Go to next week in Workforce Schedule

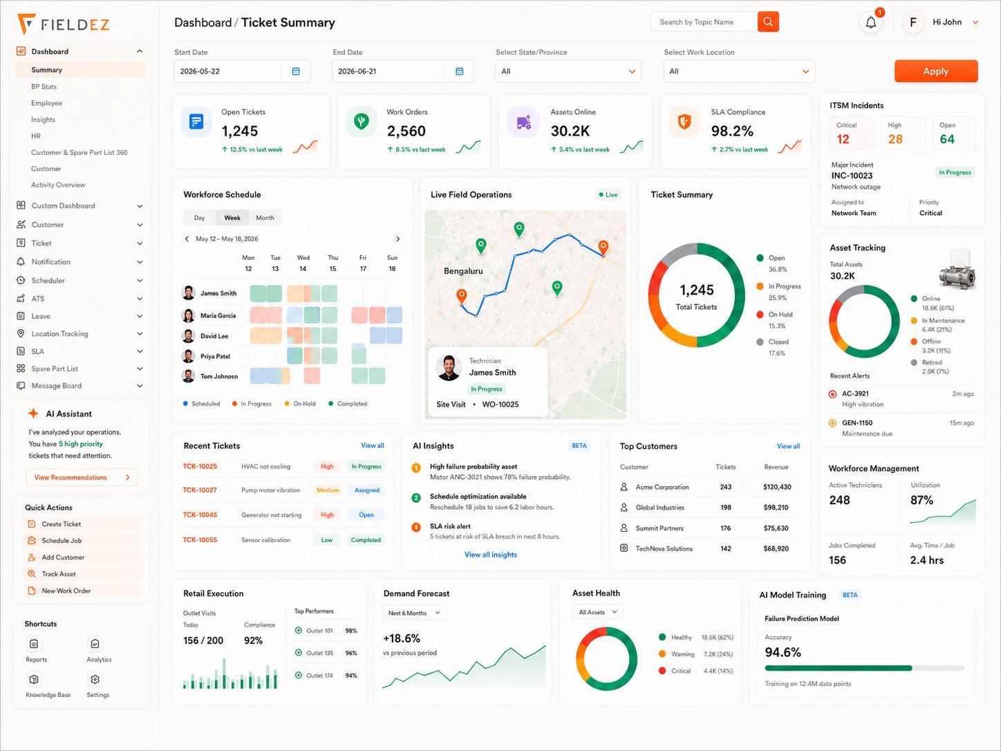[397, 239]
